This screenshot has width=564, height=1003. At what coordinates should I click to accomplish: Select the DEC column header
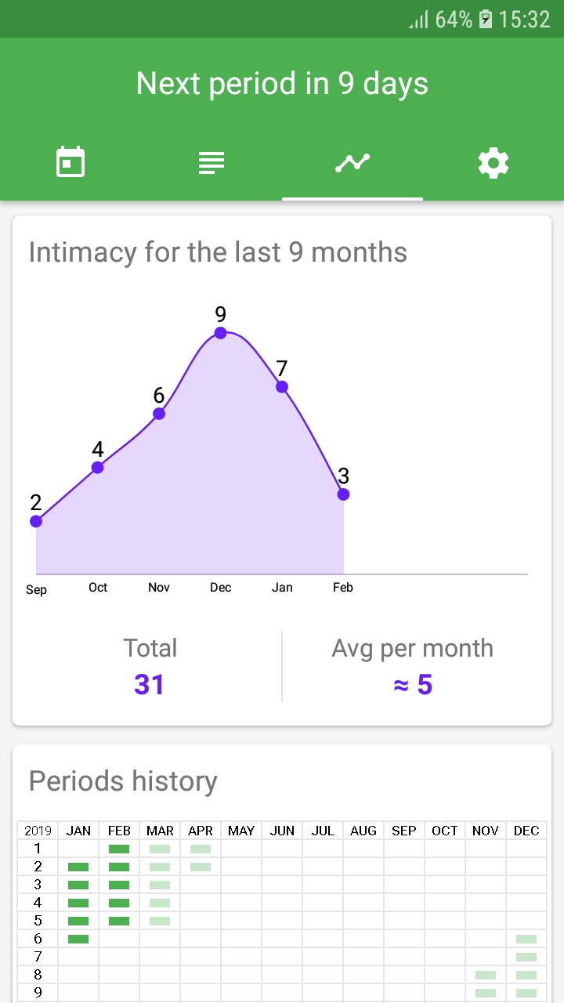(x=526, y=831)
